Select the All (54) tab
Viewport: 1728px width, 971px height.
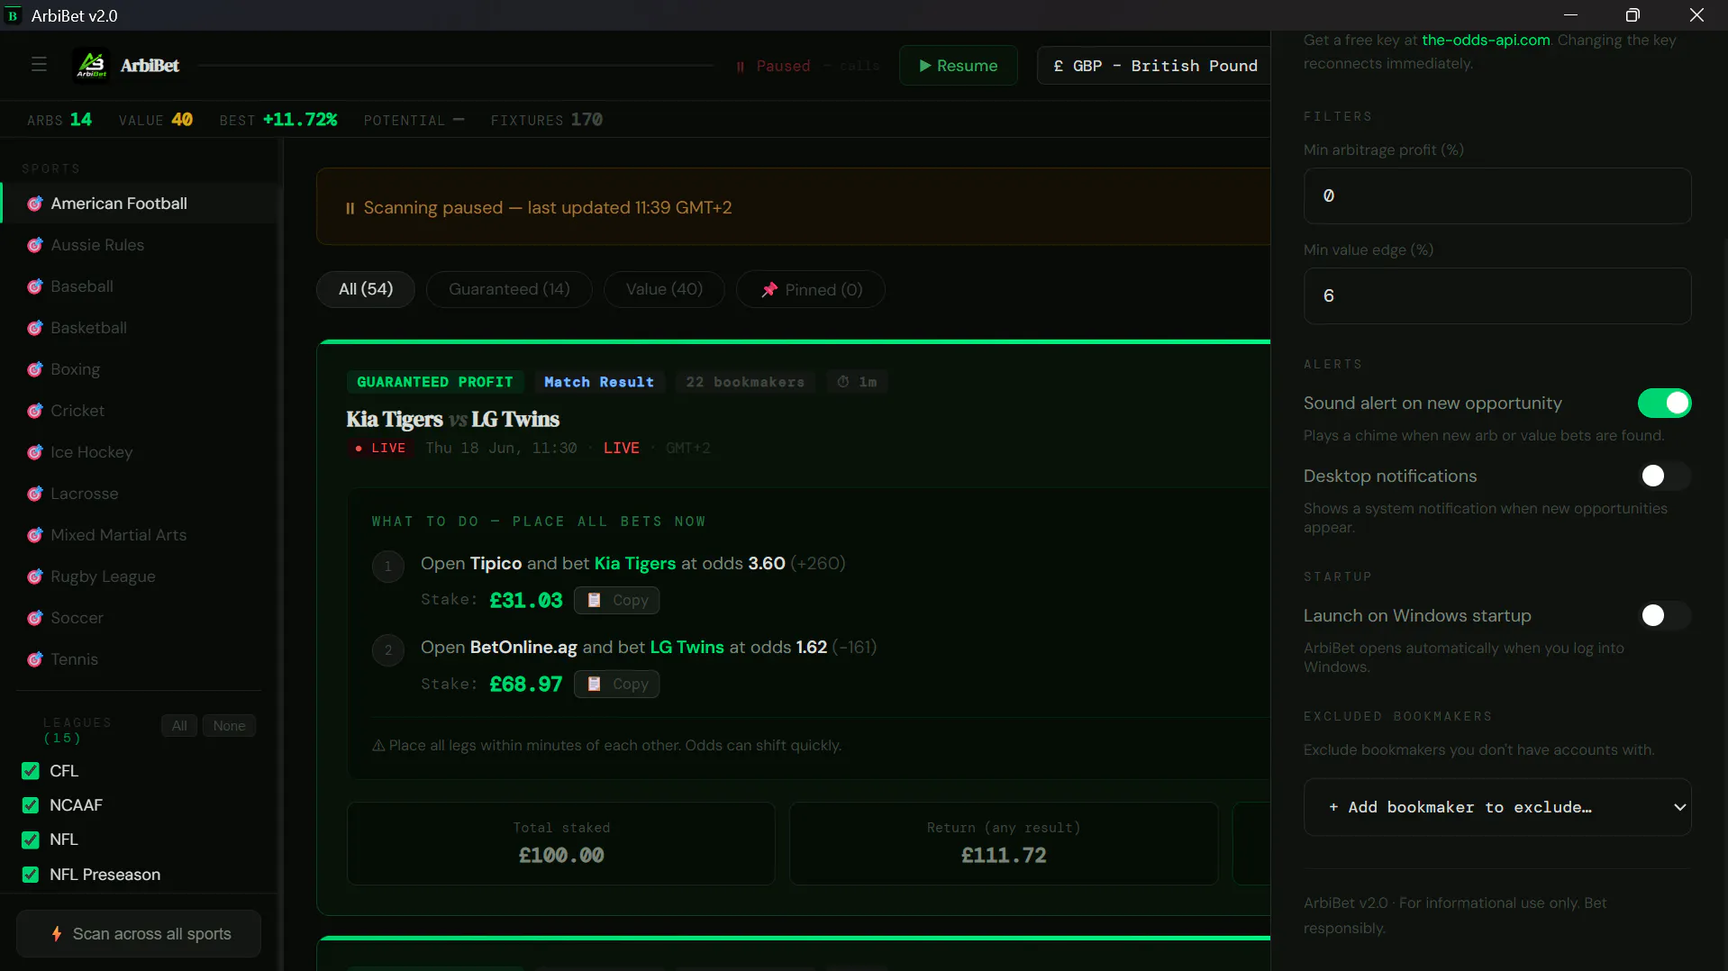(x=366, y=289)
